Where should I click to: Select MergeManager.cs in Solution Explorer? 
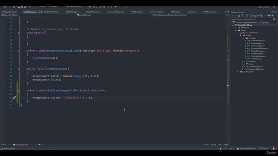[x=258, y=51]
